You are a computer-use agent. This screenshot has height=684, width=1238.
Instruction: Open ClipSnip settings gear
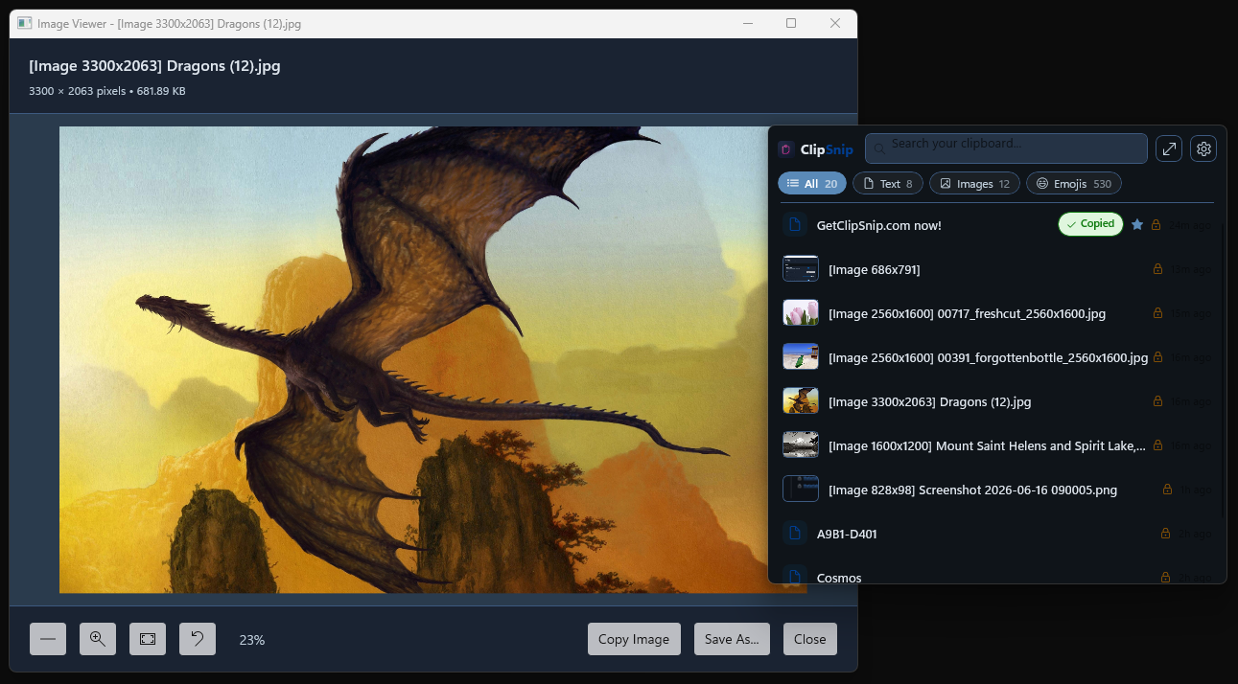point(1203,148)
